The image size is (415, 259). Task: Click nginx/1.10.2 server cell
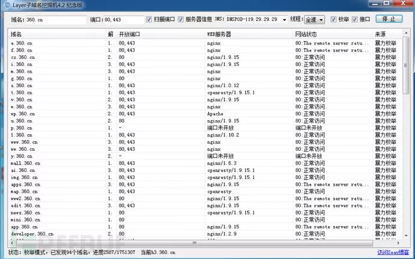coord(223,135)
